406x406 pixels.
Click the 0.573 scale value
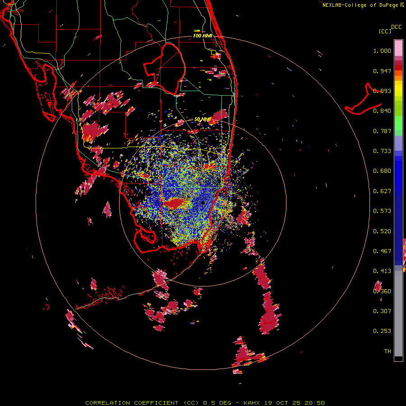click(x=382, y=211)
